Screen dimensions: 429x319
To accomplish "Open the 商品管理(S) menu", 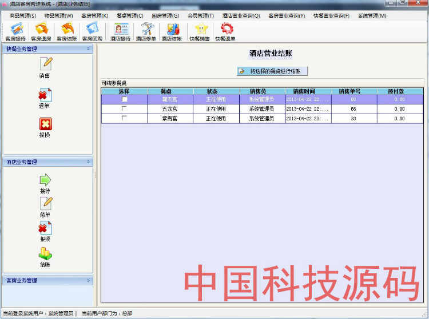I will (x=23, y=16).
